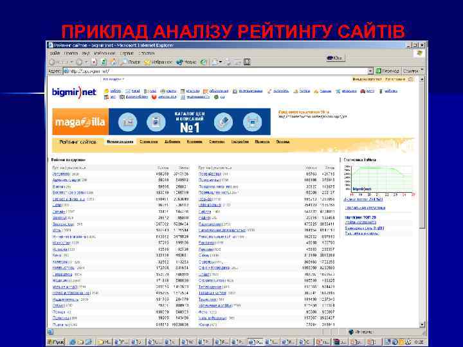This screenshot has height=347, width=463.
Task: Open the History toolbar icon
Action: click(203, 62)
